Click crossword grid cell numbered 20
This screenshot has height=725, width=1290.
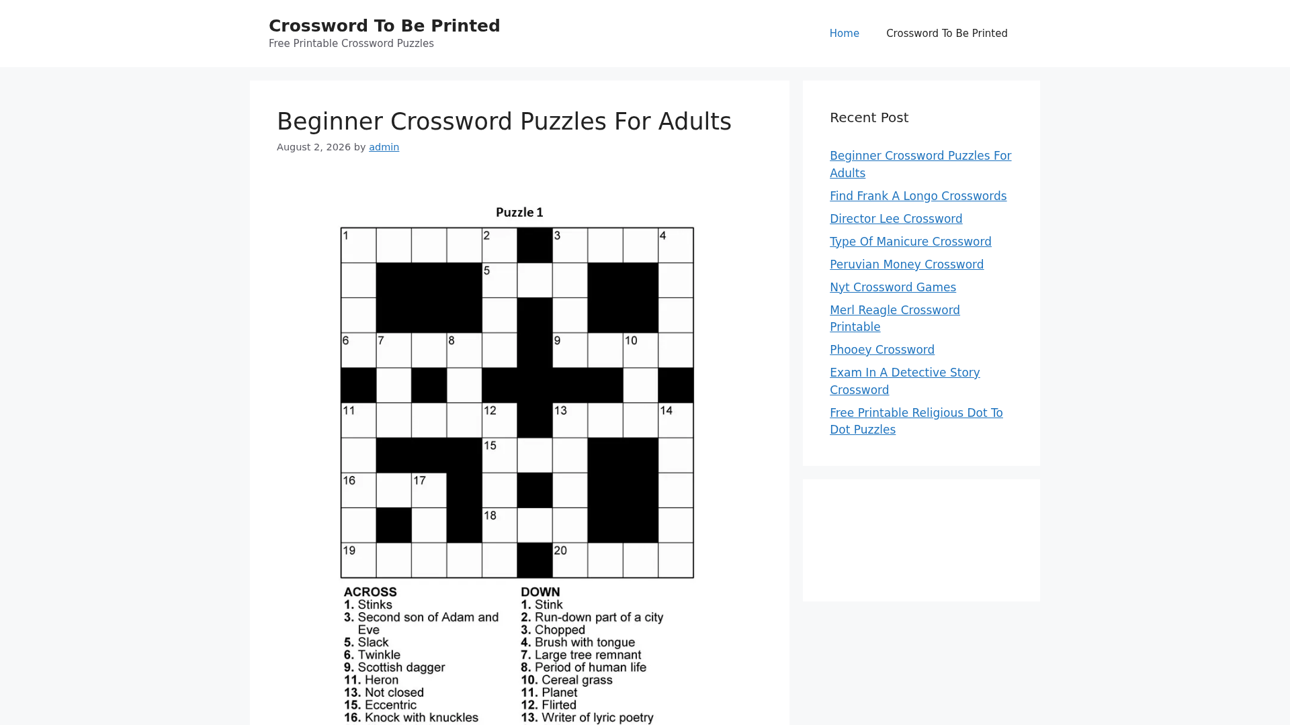pos(570,560)
